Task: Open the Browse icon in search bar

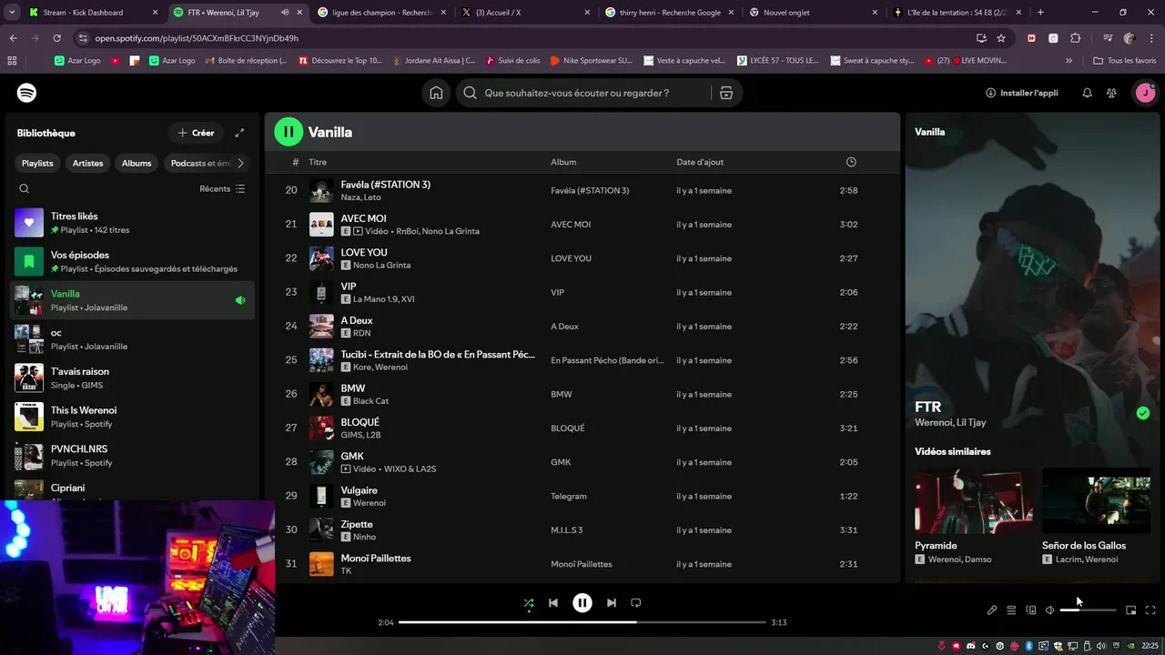Action: coord(725,93)
